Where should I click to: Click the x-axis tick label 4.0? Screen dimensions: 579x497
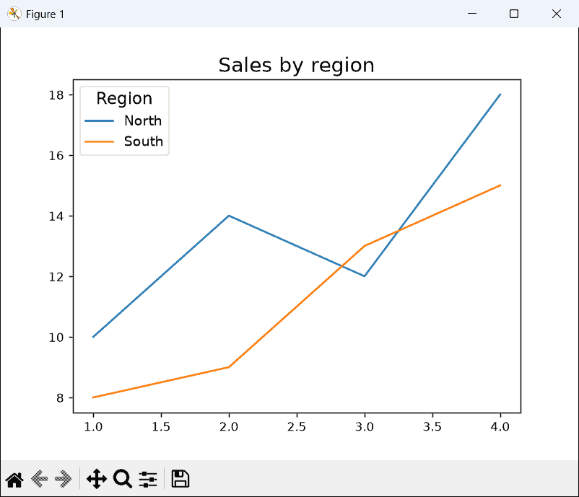500,427
